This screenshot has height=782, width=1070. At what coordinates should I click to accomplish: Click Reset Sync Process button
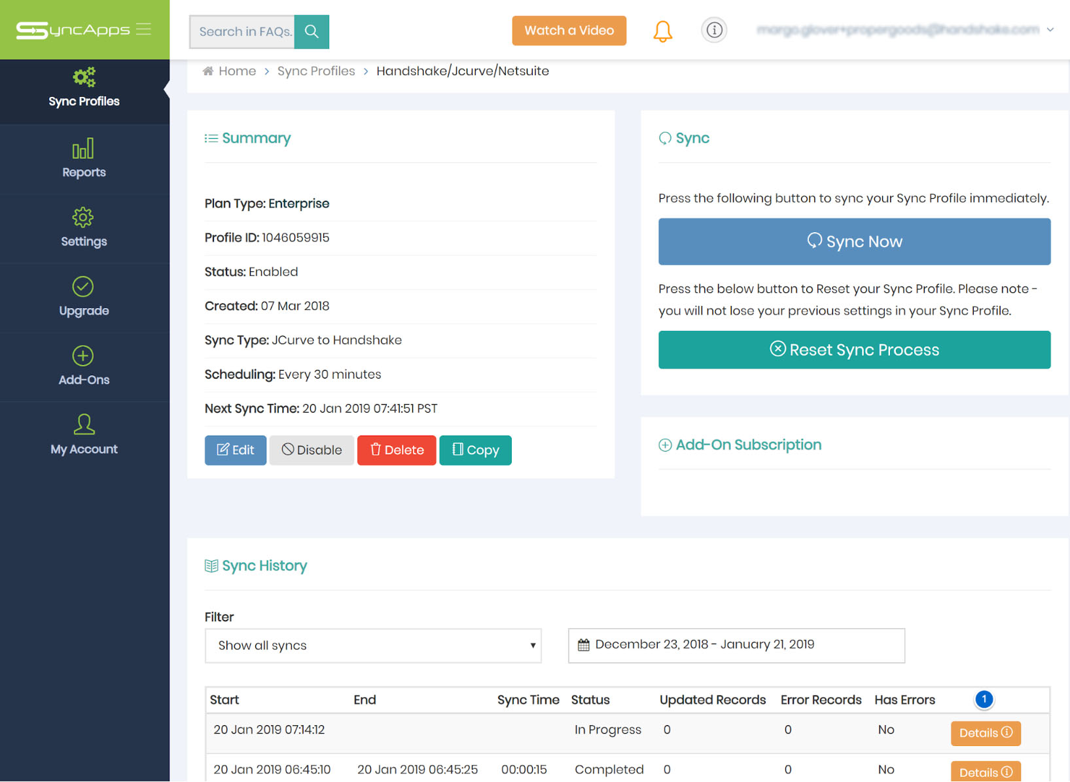[x=854, y=350]
